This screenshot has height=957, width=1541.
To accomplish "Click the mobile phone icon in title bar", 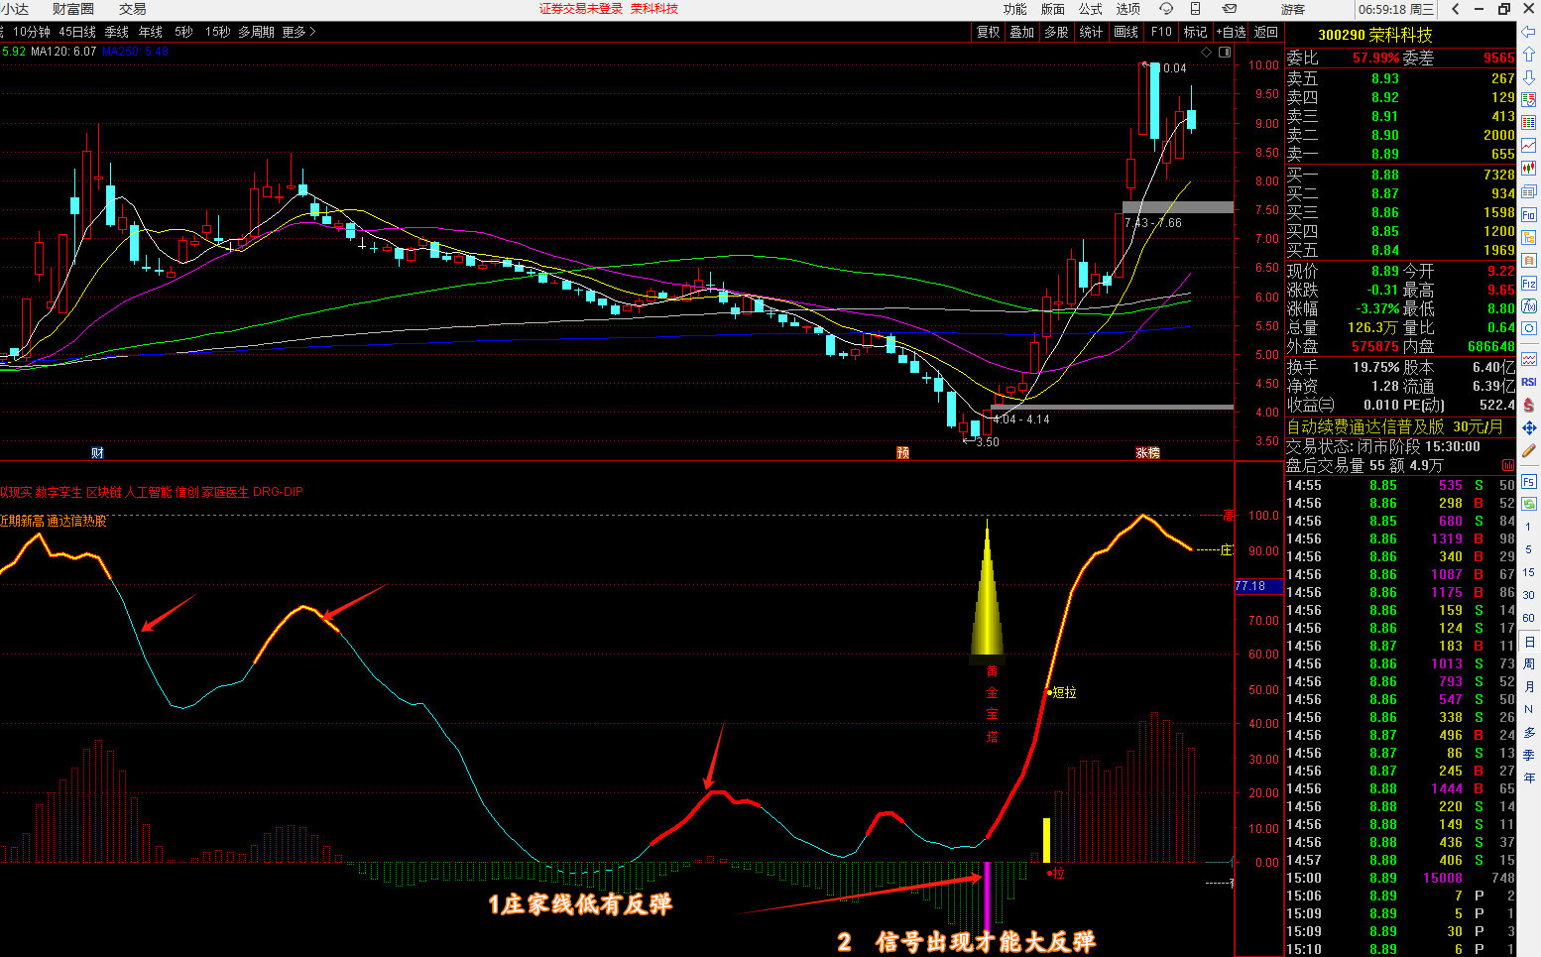I will [x=1195, y=9].
